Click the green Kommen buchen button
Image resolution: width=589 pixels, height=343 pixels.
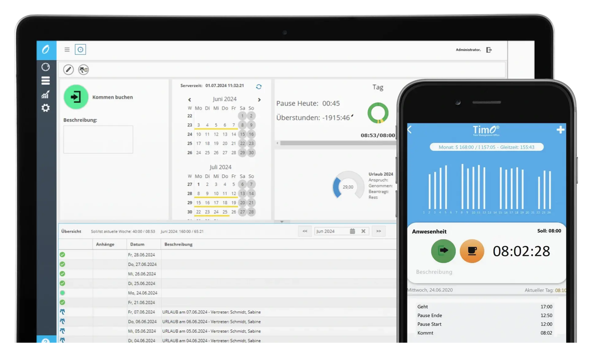pyautogui.click(x=76, y=97)
